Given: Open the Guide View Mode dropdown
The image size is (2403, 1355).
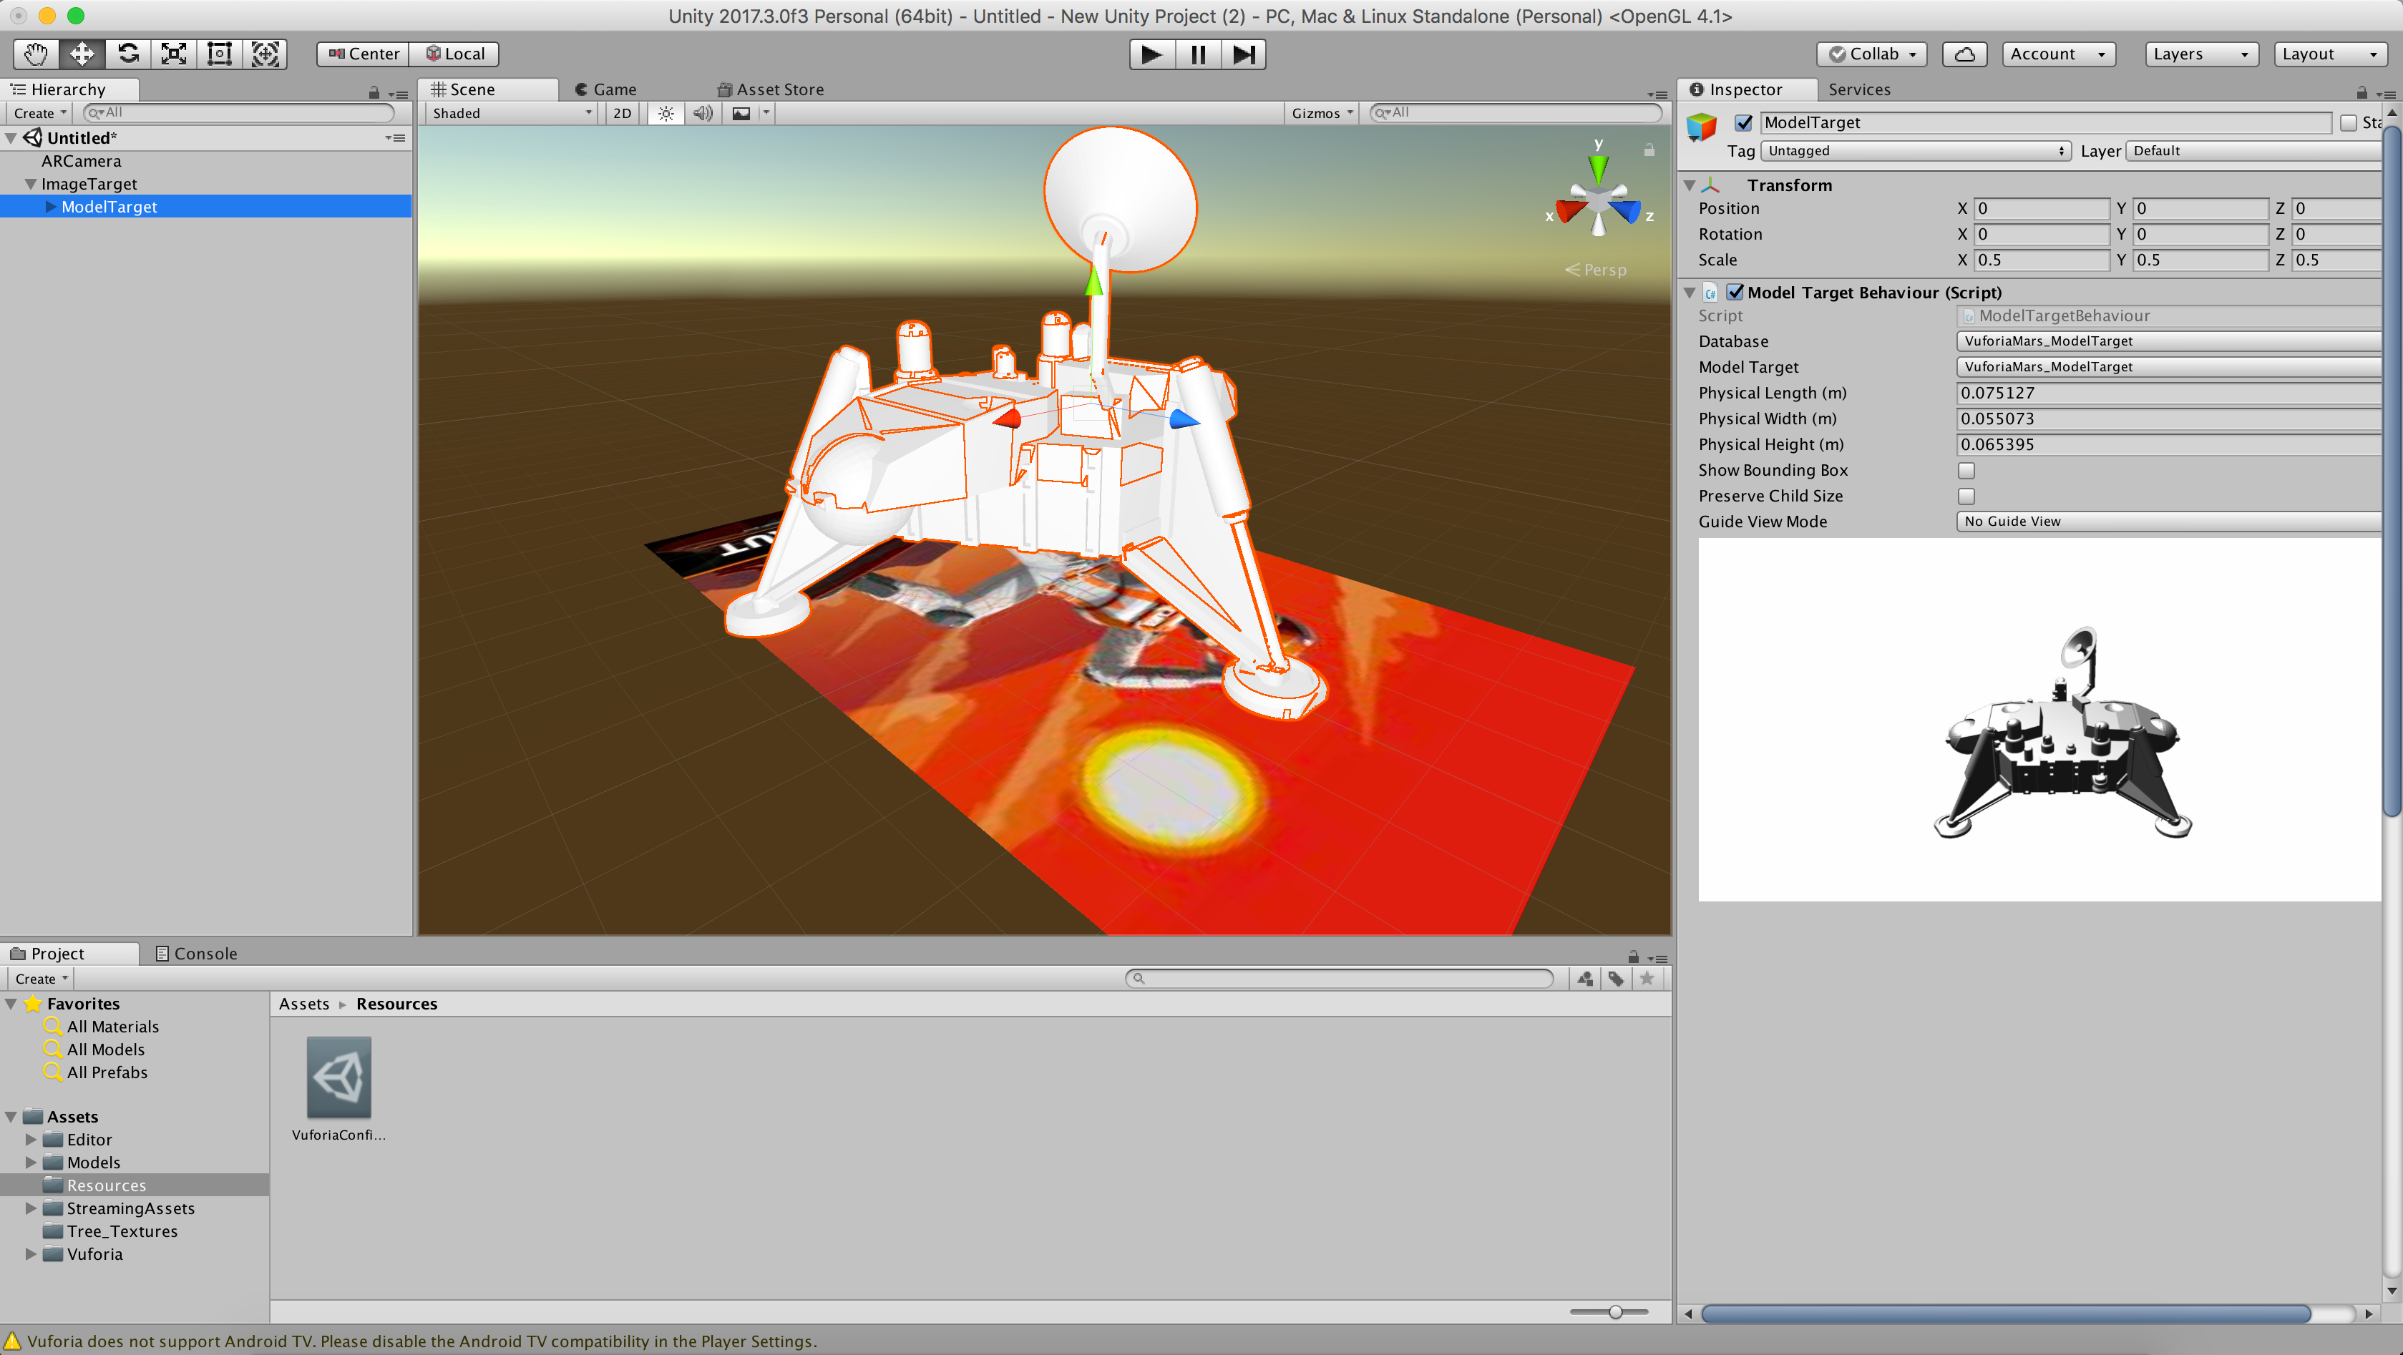Looking at the screenshot, I should click(x=2169, y=522).
